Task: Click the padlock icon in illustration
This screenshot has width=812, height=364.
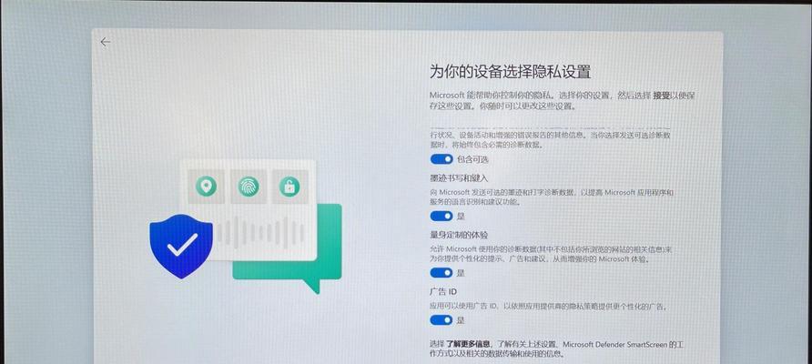Action: click(289, 187)
